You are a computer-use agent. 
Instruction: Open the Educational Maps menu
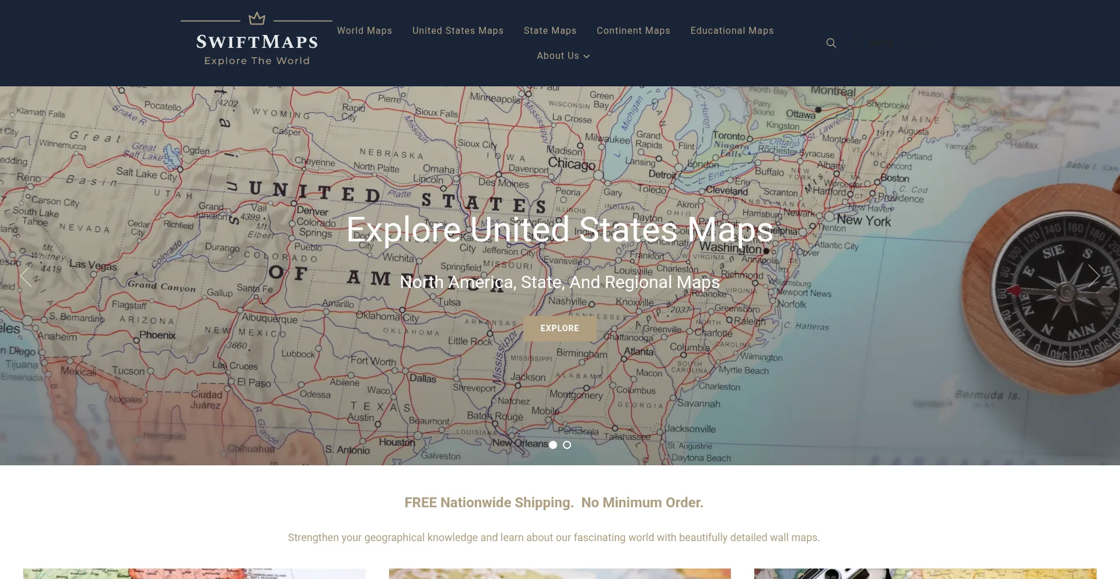[732, 30]
